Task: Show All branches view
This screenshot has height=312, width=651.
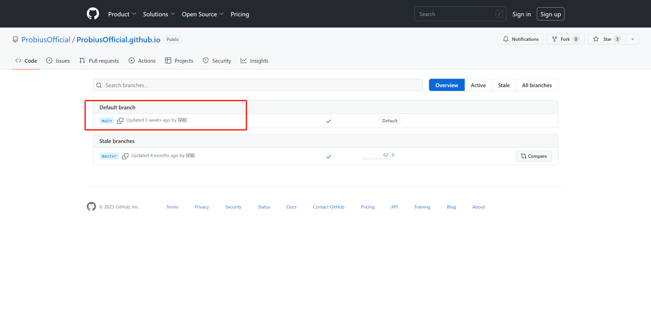Action: point(537,85)
